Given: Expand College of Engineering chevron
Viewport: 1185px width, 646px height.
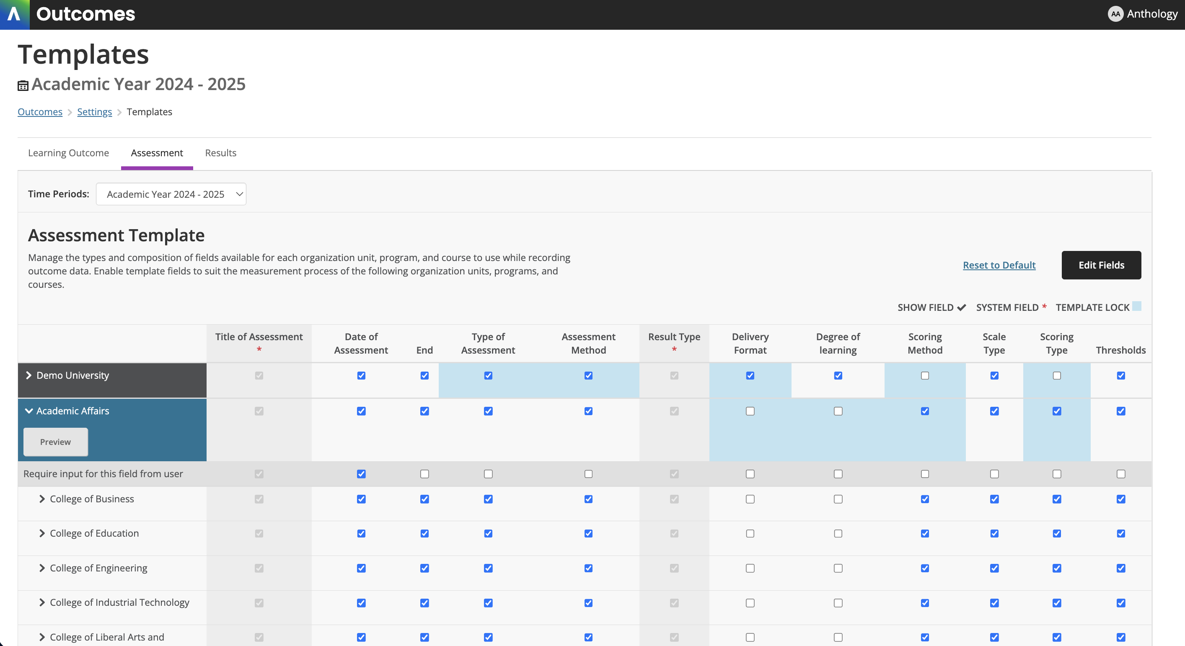Looking at the screenshot, I should (42, 568).
